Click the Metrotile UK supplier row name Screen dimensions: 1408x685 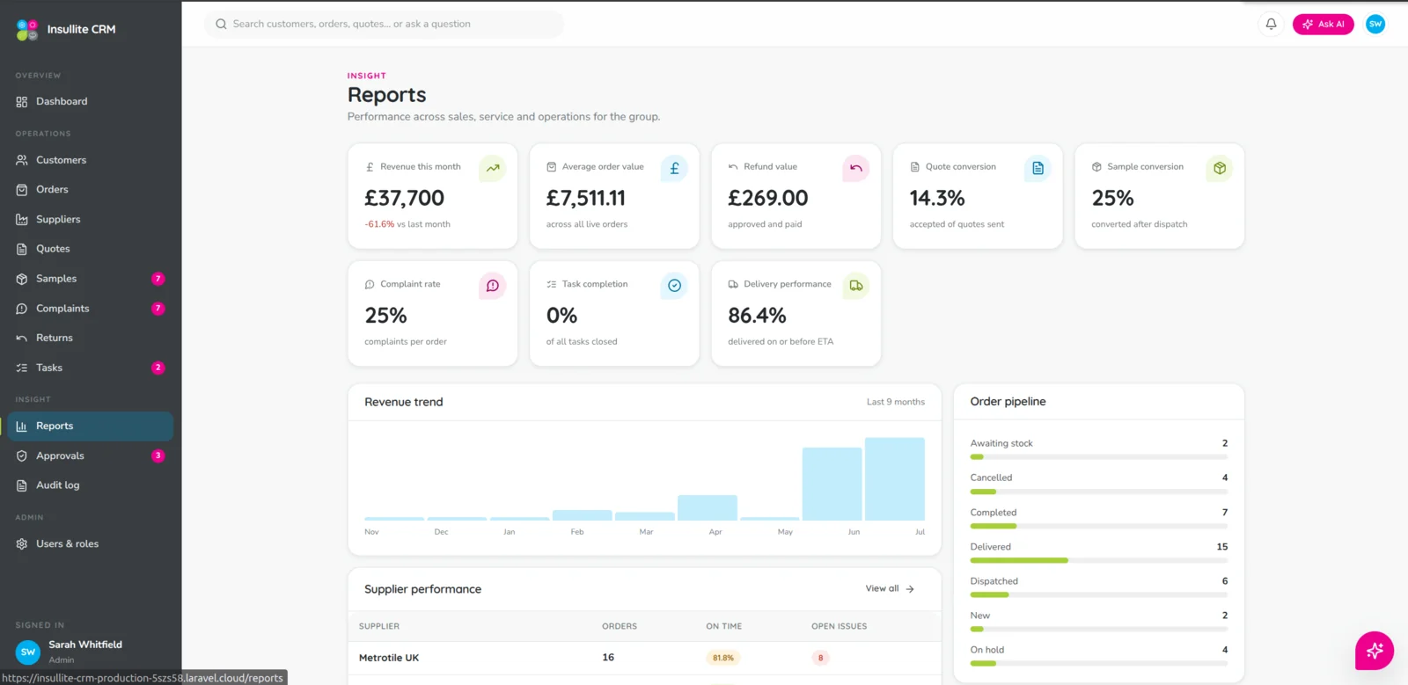point(389,658)
